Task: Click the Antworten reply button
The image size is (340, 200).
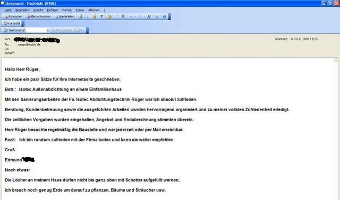Action: 13,16
